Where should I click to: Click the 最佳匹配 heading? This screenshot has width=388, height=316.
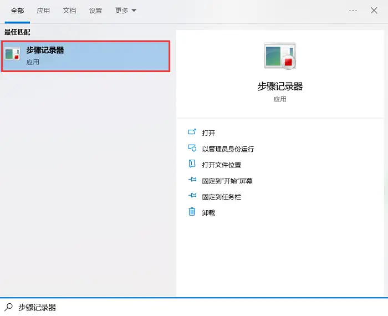pos(17,32)
